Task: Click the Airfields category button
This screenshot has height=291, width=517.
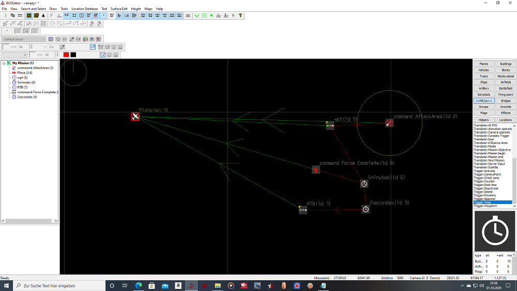Action: point(505,82)
